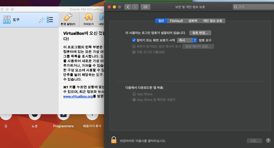Select the App Store radio button

tap(134, 94)
